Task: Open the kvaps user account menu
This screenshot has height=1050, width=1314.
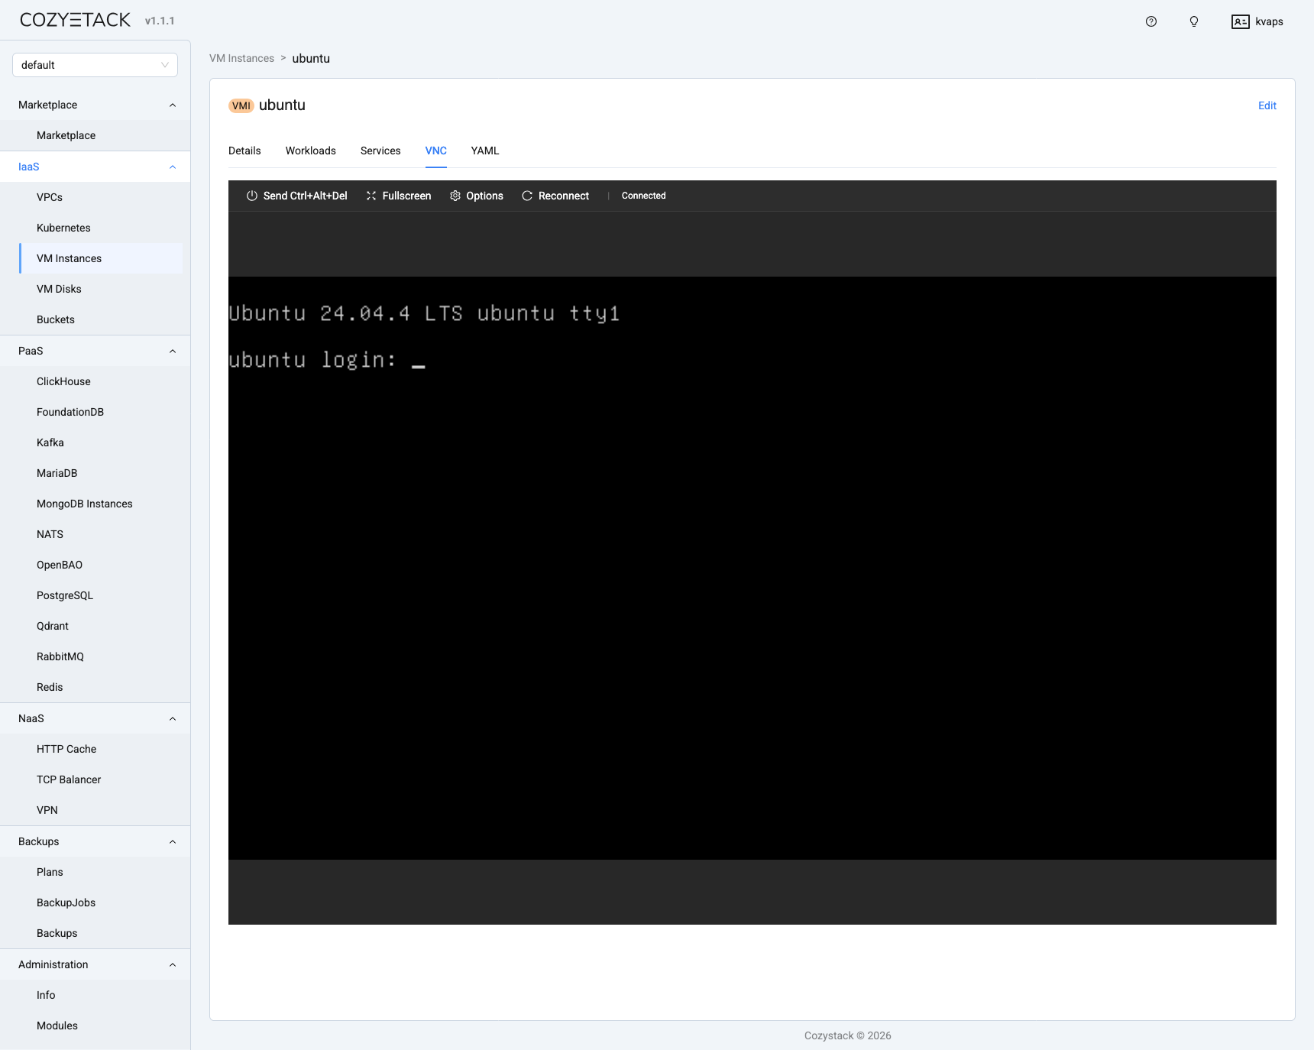Action: 1257,21
